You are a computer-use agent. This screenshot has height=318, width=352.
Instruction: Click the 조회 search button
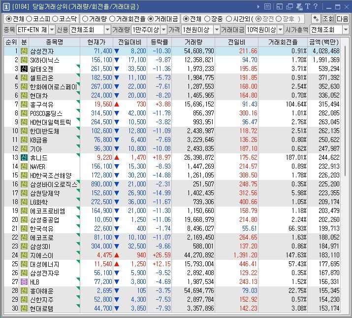(x=328, y=19)
